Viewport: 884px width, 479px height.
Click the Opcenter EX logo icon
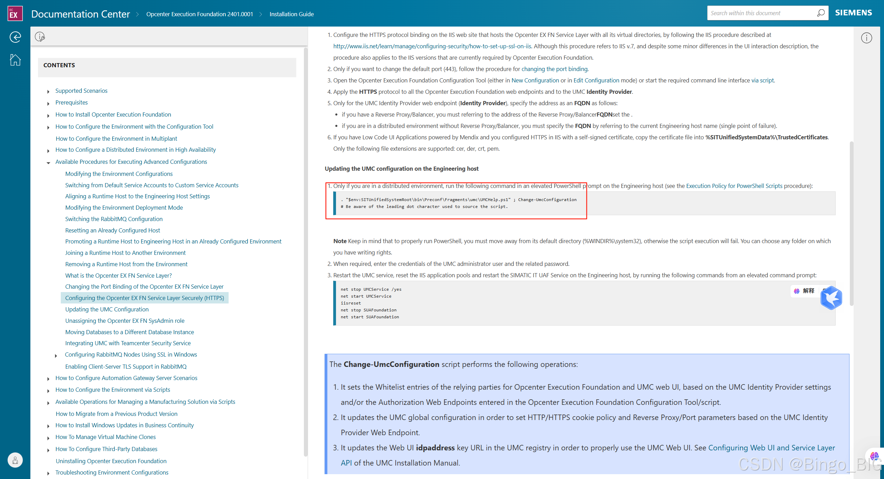[15, 13]
